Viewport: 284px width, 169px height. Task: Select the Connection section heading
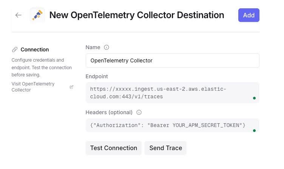coord(35,50)
